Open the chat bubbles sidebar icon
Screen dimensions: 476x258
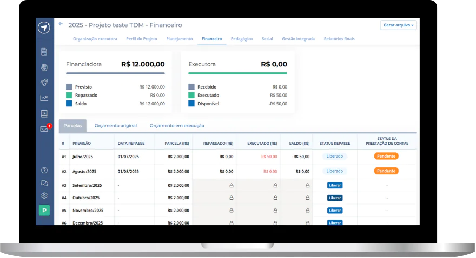click(x=44, y=183)
